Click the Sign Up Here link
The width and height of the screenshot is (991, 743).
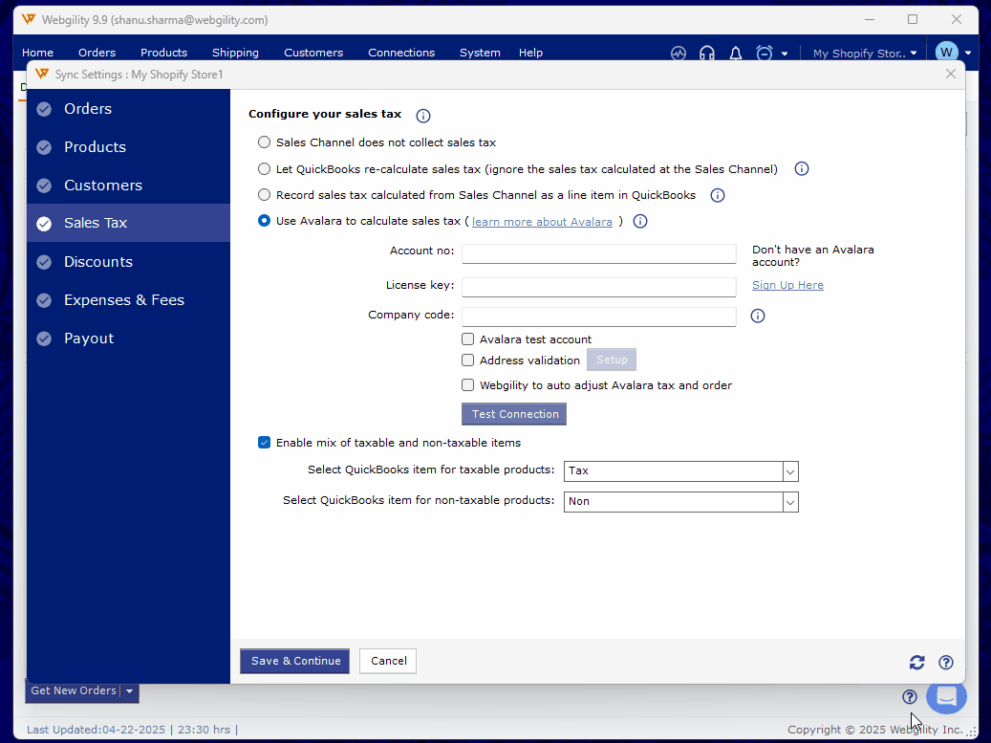coord(787,285)
